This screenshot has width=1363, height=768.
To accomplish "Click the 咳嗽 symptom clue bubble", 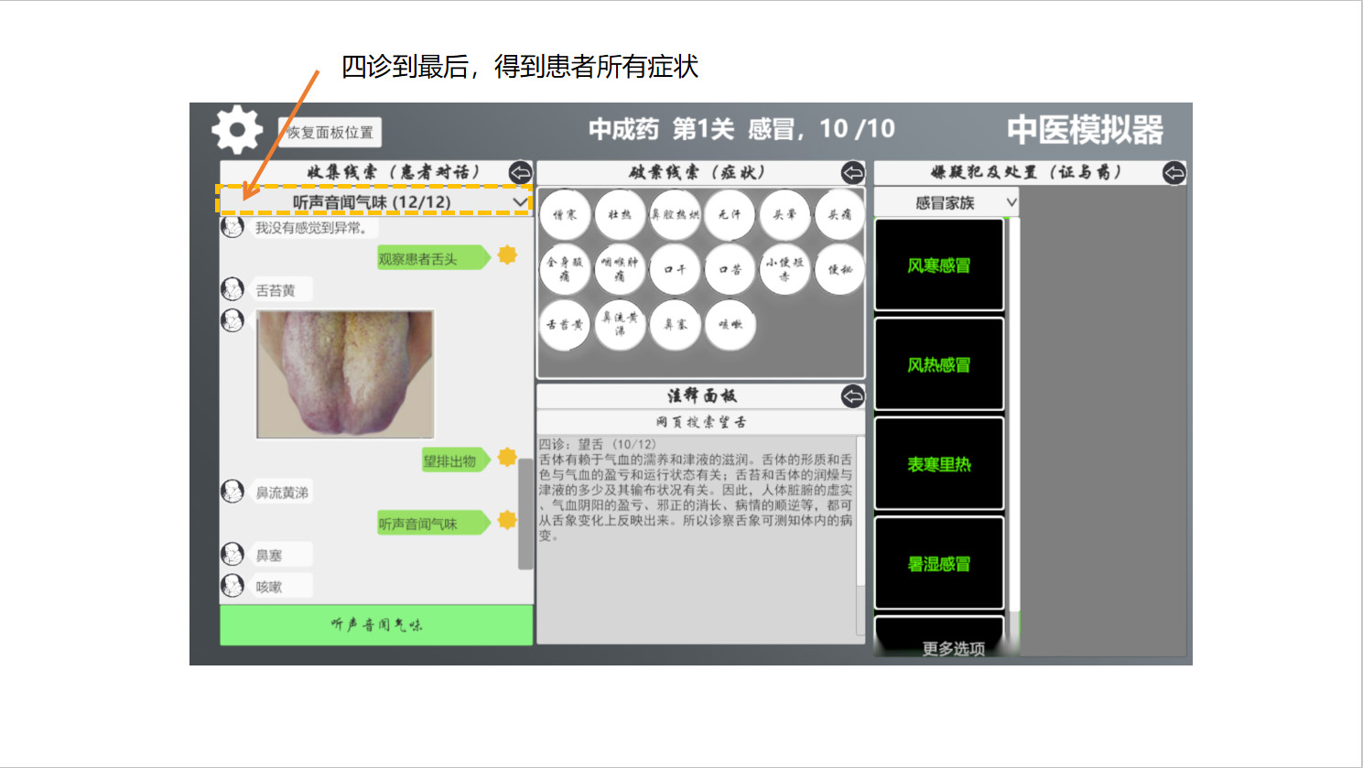I will click(x=730, y=326).
